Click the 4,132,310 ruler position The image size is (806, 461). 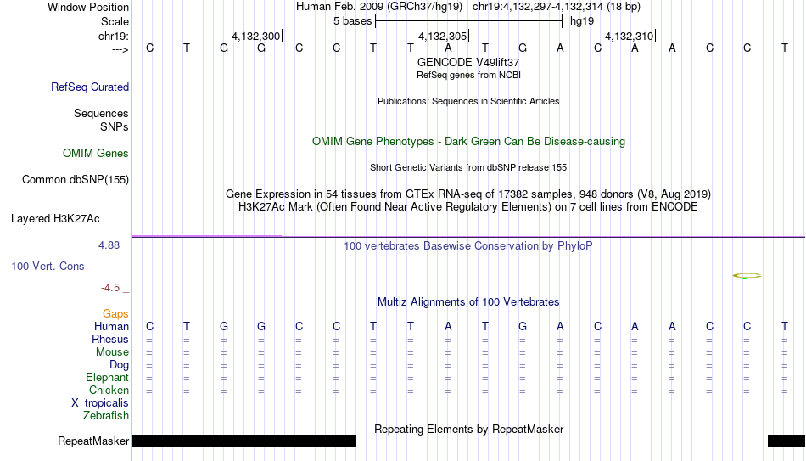pos(629,36)
